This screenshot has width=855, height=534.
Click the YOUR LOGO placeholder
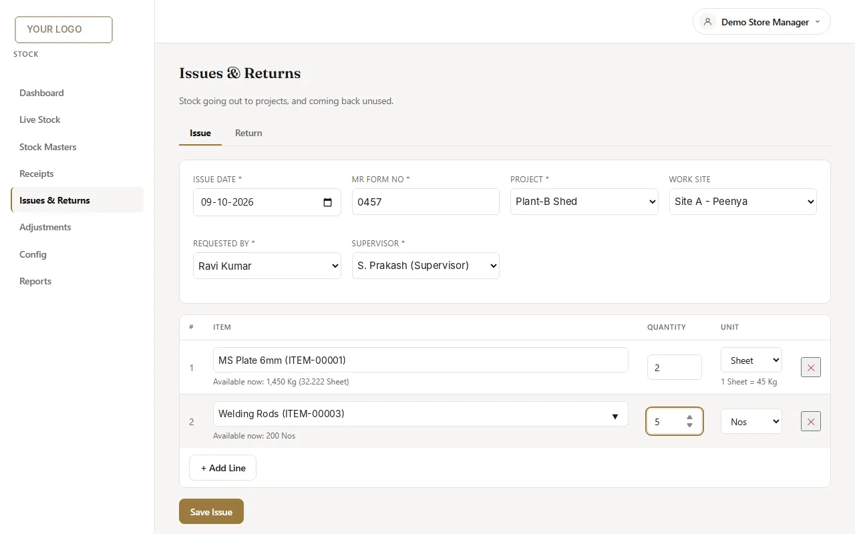(x=63, y=29)
